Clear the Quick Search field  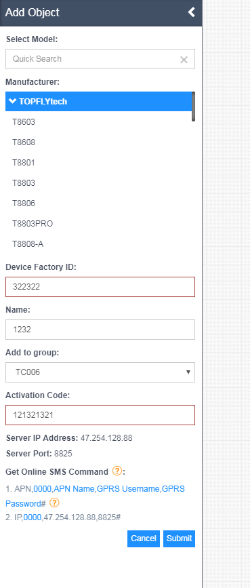click(184, 60)
